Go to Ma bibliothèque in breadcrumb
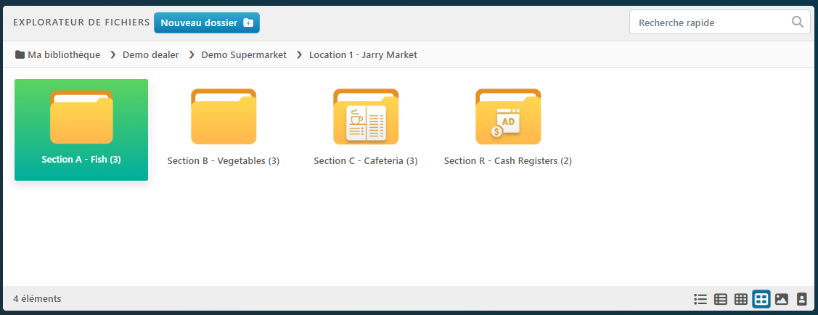 [x=63, y=54]
